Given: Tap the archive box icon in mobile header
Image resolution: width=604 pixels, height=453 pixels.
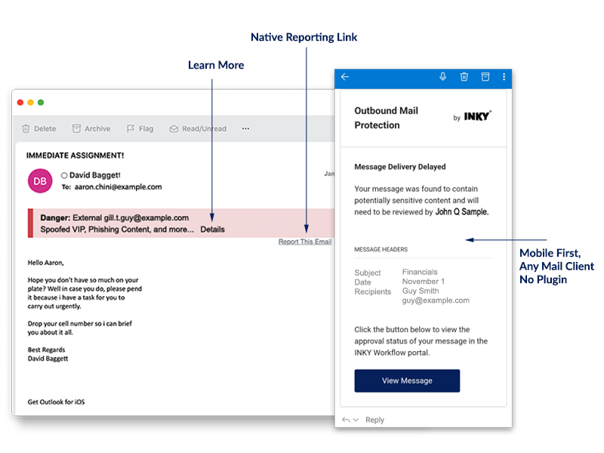Looking at the screenshot, I should pyautogui.click(x=485, y=77).
